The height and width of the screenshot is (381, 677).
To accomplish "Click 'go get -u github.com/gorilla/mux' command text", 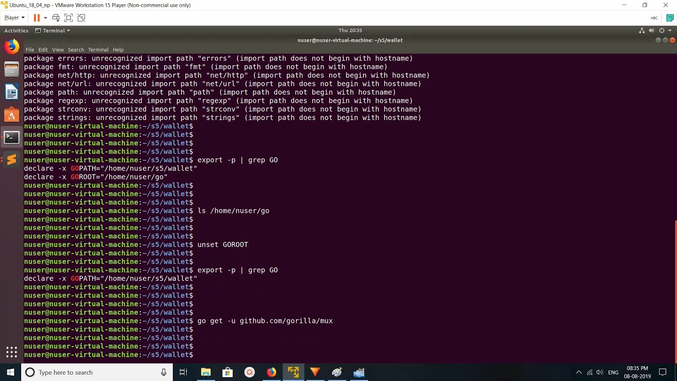I will tap(265, 321).
